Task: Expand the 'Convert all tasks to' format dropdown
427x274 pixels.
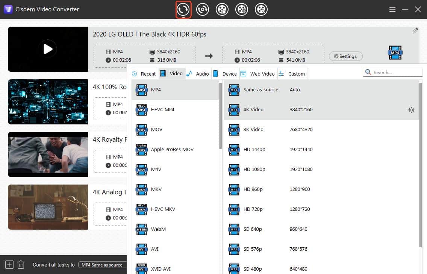Action: click(102, 265)
